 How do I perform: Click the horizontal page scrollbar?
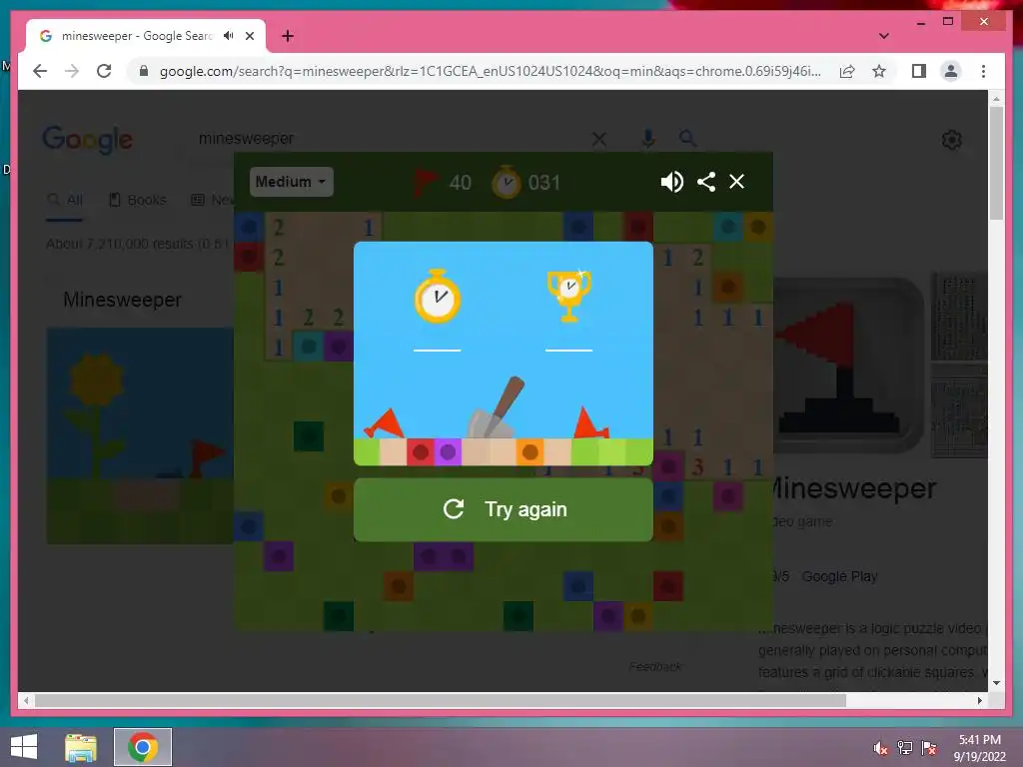(441, 700)
